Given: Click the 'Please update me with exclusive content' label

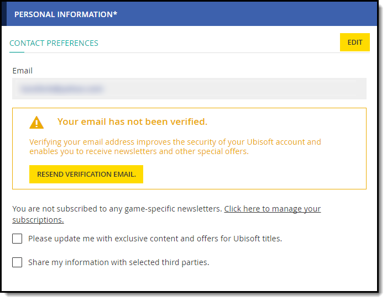Looking at the screenshot, I should coord(155,239).
